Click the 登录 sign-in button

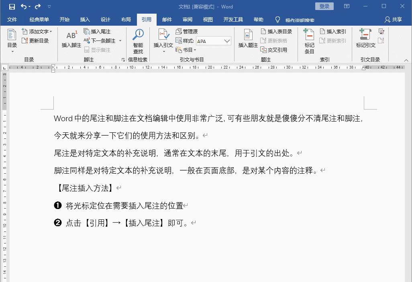tap(324, 6)
